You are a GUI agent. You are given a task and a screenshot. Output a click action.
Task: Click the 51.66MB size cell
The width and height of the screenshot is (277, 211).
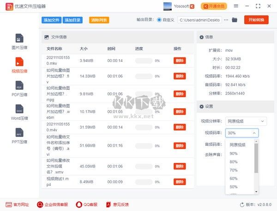point(87,145)
